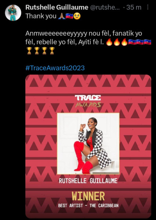Open the portrait photo with red boots
The width and height of the screenshot is (156, 220).
pyautogui.click(x=88, y=143)
